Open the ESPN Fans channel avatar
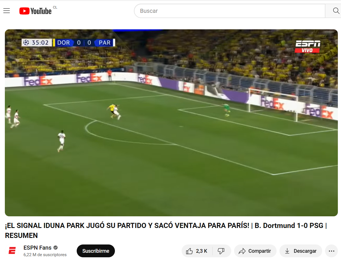The width and height of the screenshot is (341, 259). pyautogui.click(x=12, y=251)
